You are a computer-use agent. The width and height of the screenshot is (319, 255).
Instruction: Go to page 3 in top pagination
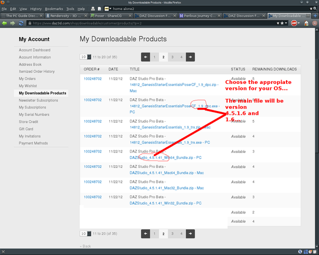[172, 57]
